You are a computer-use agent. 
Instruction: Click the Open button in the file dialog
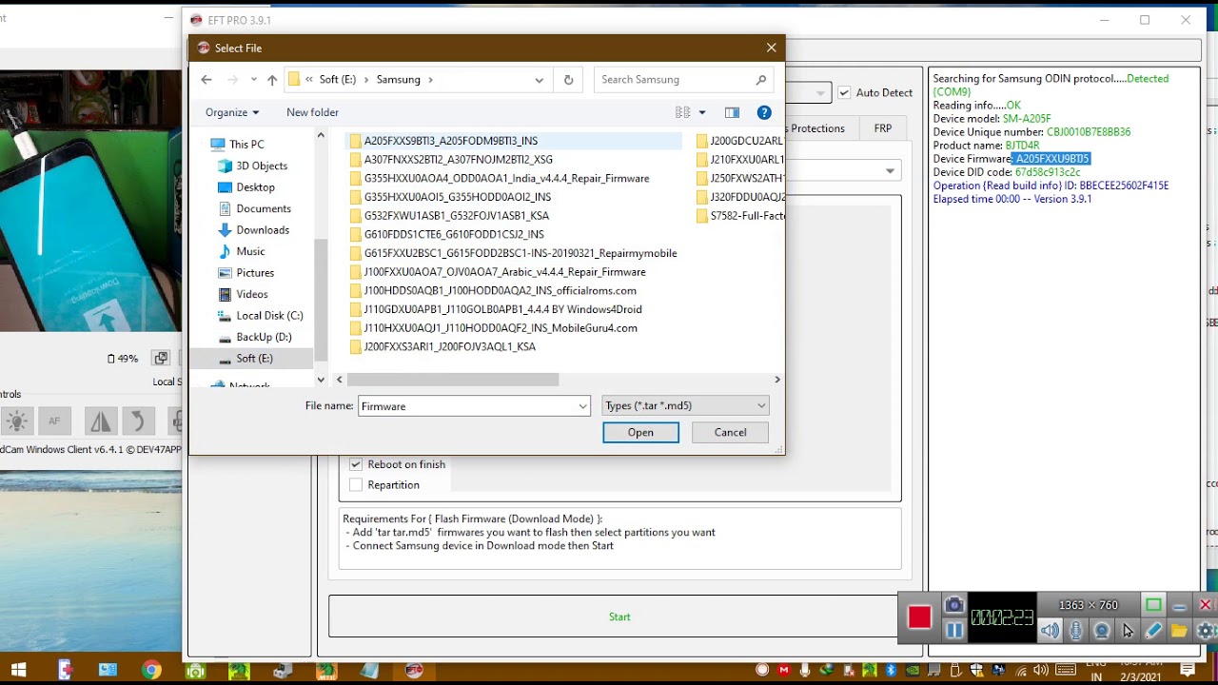[640, 433]
